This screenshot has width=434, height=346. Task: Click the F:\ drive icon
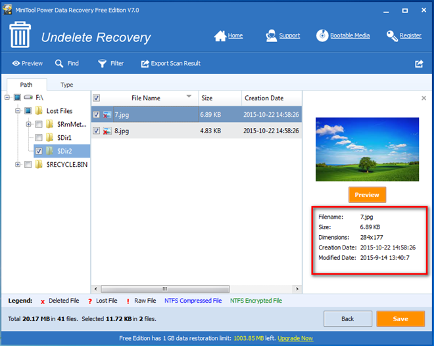[x=28, y=97]
